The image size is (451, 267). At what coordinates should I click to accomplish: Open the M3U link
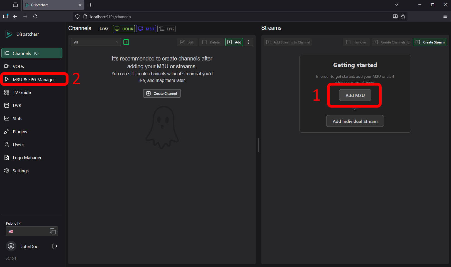coord(146,29)
